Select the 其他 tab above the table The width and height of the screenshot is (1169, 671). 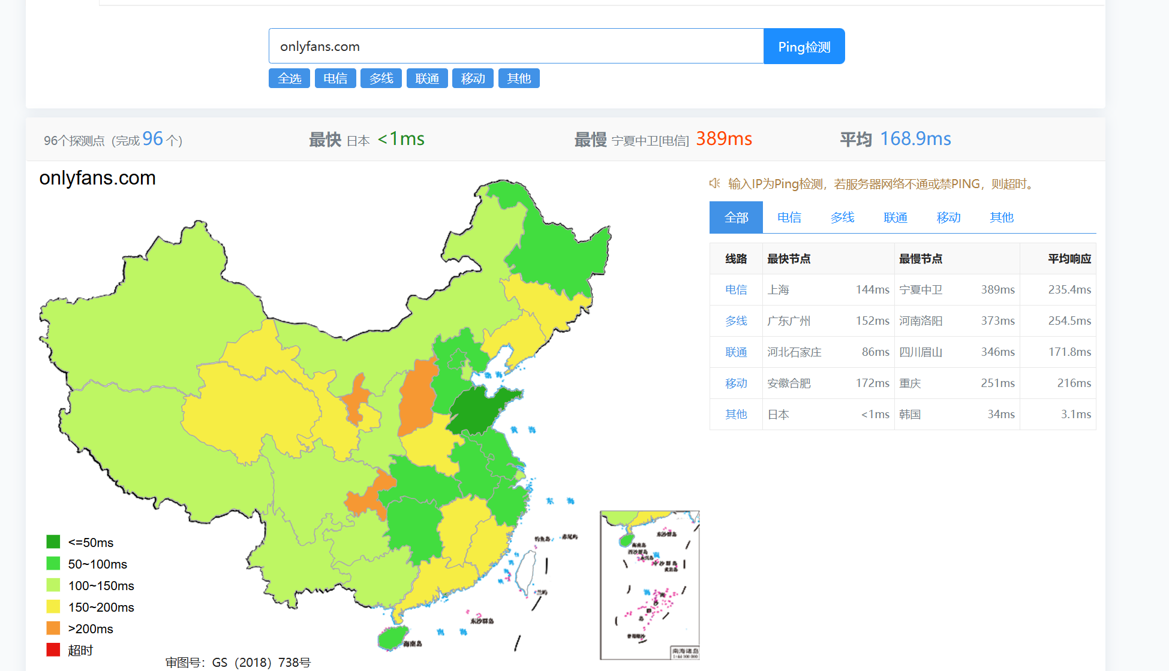click(1002, 217)
